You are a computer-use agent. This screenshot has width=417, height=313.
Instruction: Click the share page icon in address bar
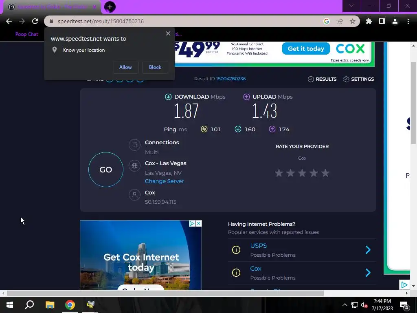340,21
